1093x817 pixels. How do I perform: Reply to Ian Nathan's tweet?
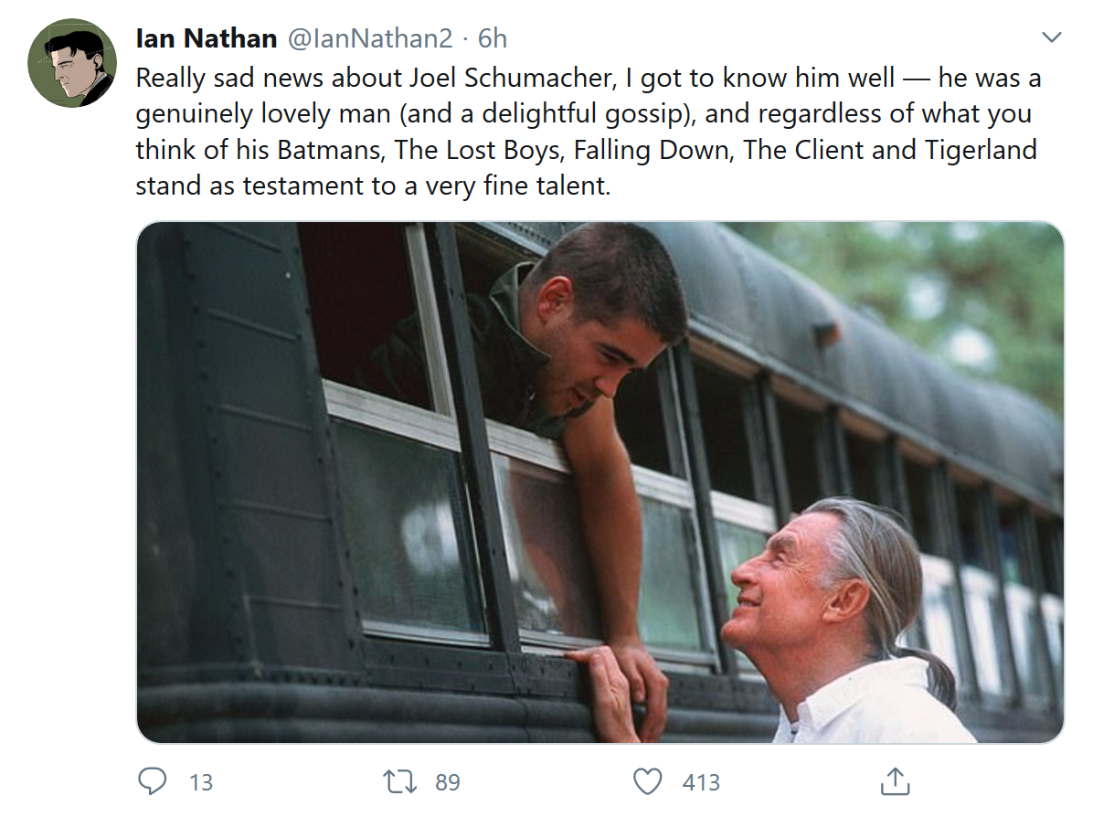[152, 781]
